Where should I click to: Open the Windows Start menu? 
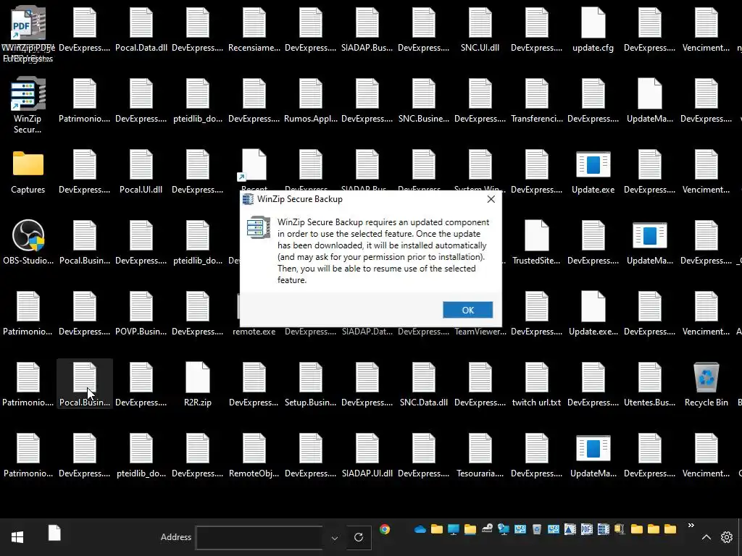pos(17,537)
